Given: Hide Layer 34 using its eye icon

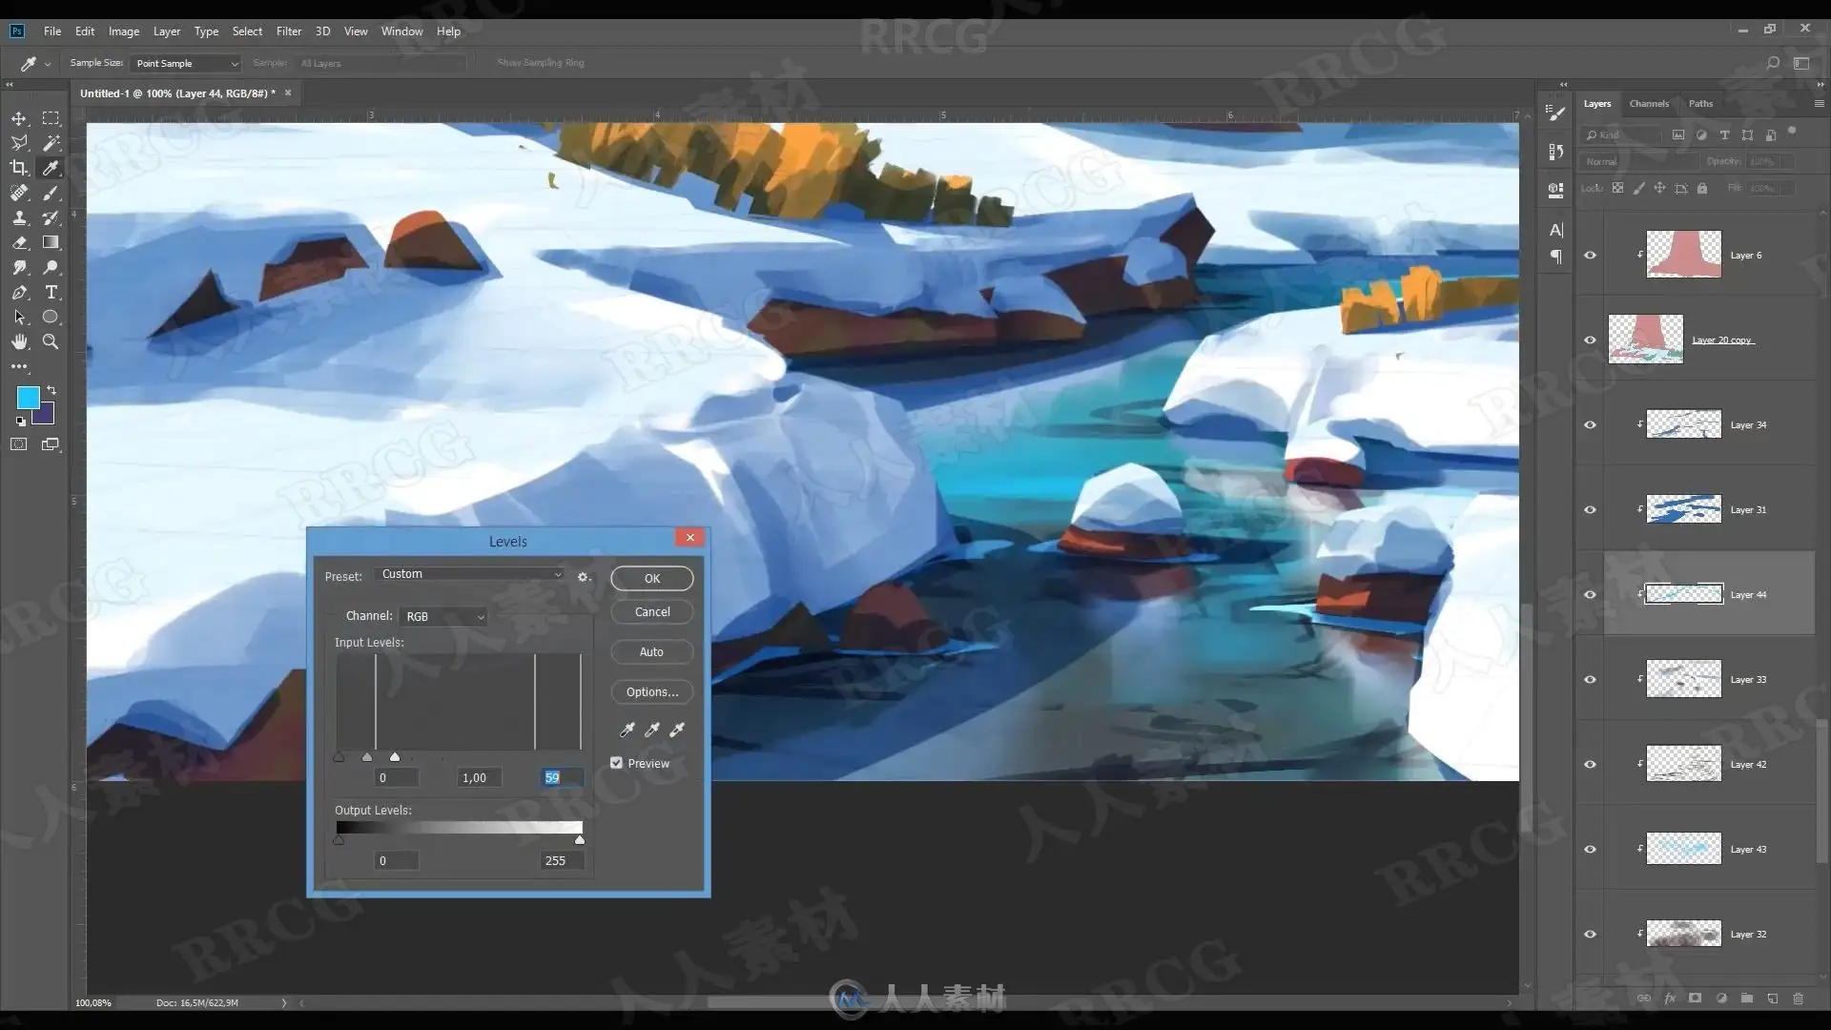Looking at the screenshot, I should click(1590, 424).
